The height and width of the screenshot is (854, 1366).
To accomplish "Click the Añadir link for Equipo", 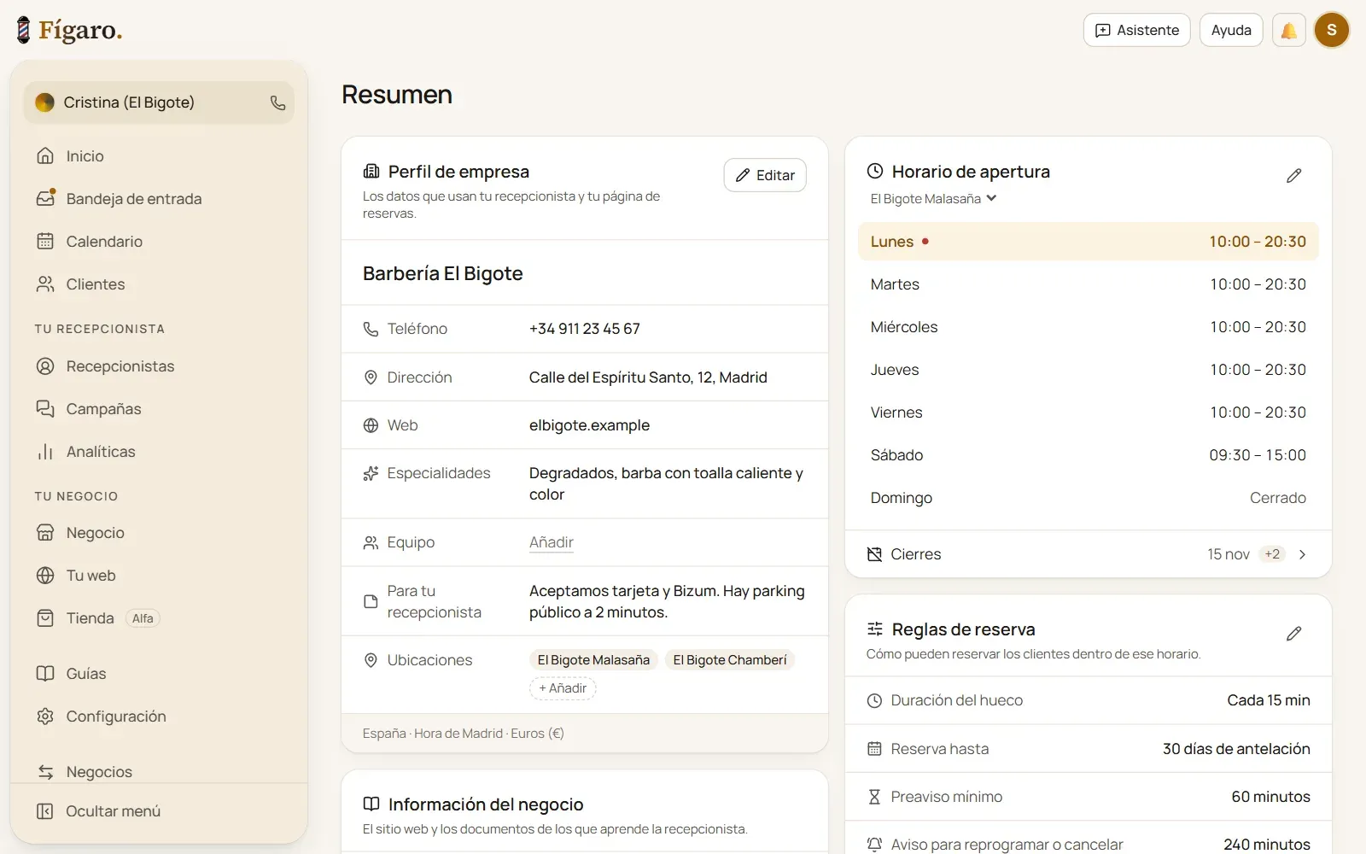I will [551, 542].
